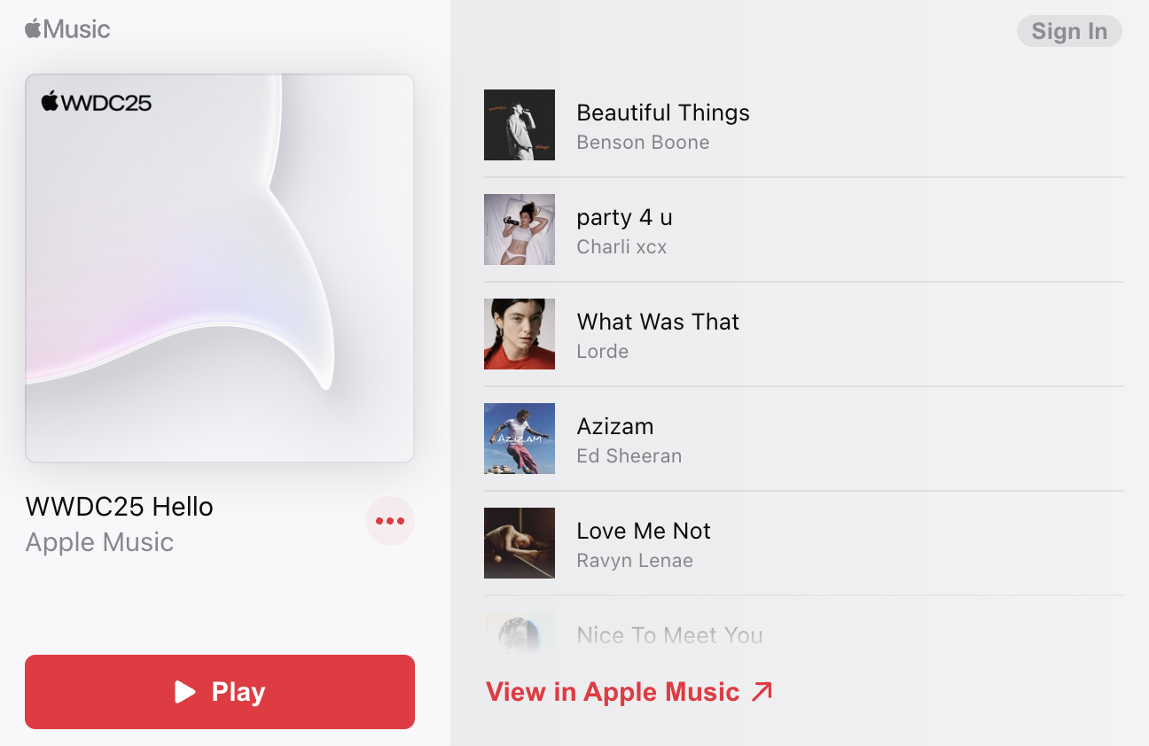
Task: Select the Azizam song row
Action: point(804,439)
